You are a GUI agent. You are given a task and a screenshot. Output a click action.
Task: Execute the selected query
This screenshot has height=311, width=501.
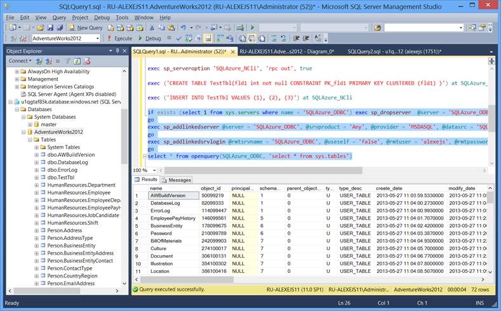[119, 38]
